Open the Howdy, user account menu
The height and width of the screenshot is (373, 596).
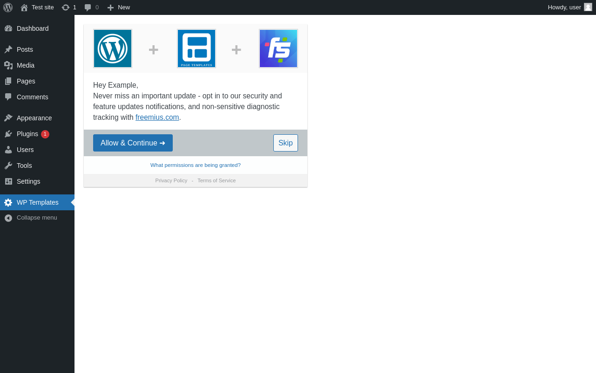pyautogui.click(x=570, y=7)
